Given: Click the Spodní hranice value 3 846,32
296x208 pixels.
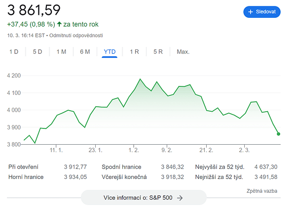Looking at the screenshot, I should point(172,167).
